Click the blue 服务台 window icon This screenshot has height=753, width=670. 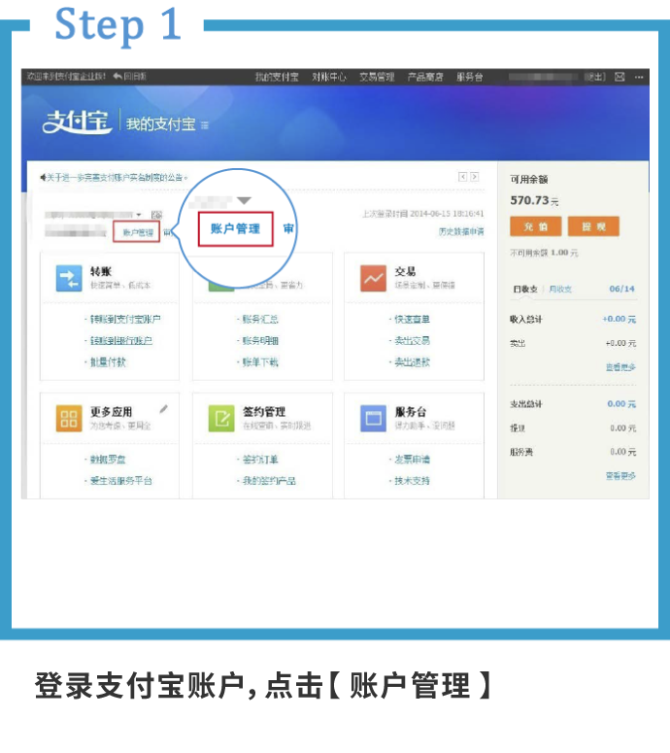pos(373,419)
